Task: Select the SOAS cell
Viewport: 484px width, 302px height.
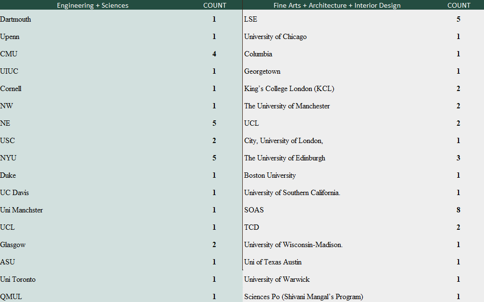Action: pyautogui.click(x=254, y=210)
